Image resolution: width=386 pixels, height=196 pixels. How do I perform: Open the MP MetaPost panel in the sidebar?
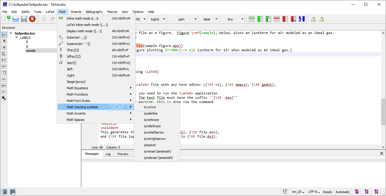click(x=4, y=66)
